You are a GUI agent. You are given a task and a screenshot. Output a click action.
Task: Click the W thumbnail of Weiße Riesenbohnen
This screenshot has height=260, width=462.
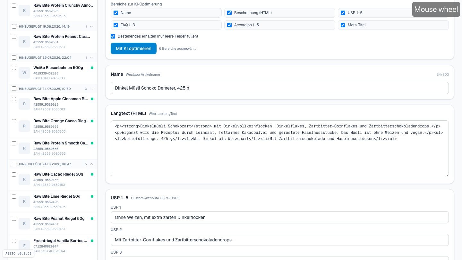24,73
